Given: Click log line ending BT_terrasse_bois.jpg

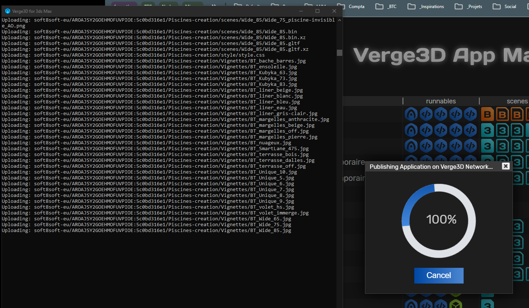Looking at the screenshot, I should (155, 154).
